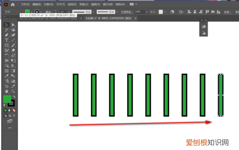The image size is (239, 150).
Task: Expand opacity slider arrow beside 100%
Action: point(147,12)
